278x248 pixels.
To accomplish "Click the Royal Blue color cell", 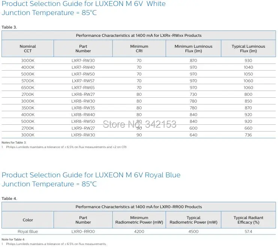I will [x=28, y=231].
